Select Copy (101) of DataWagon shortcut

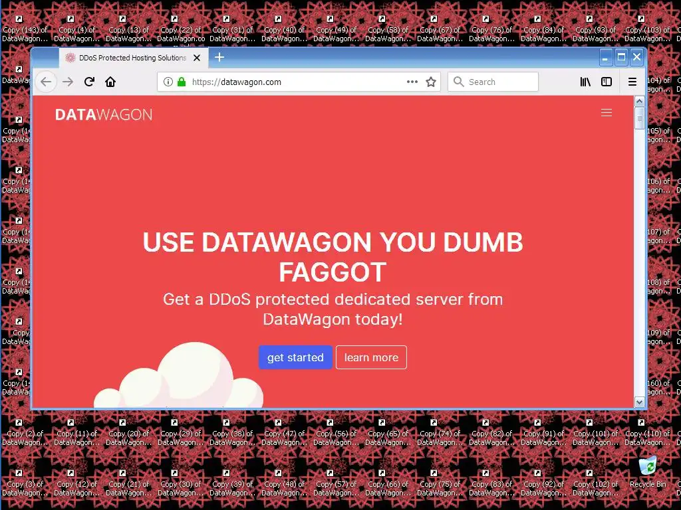tap(595, 433)
